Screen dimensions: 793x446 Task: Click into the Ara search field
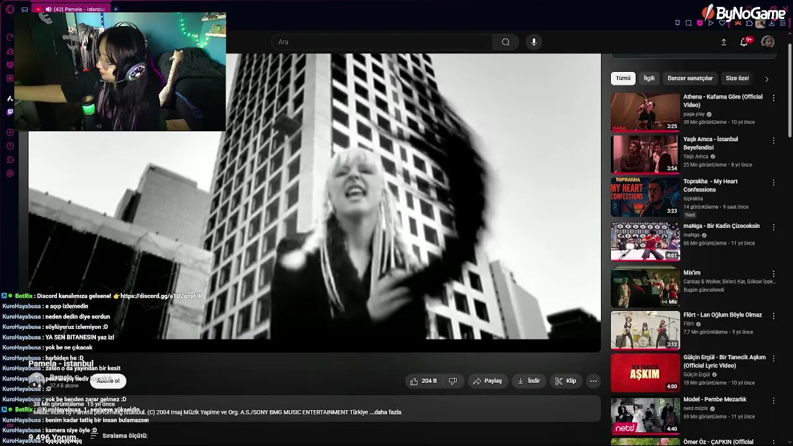pos(382,42)
